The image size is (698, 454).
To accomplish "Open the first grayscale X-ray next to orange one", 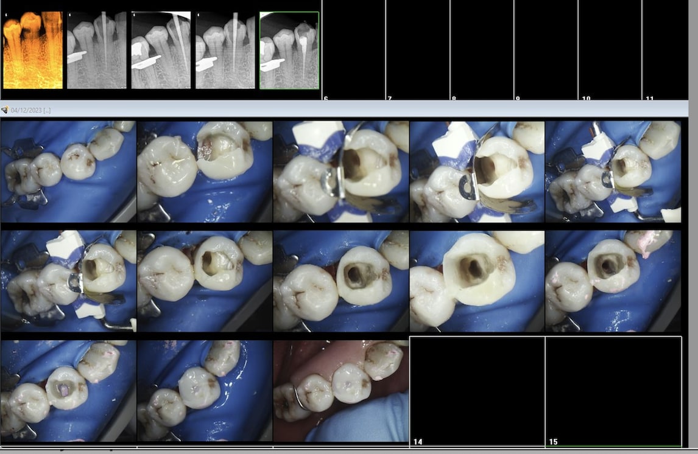I will [97, 50].
